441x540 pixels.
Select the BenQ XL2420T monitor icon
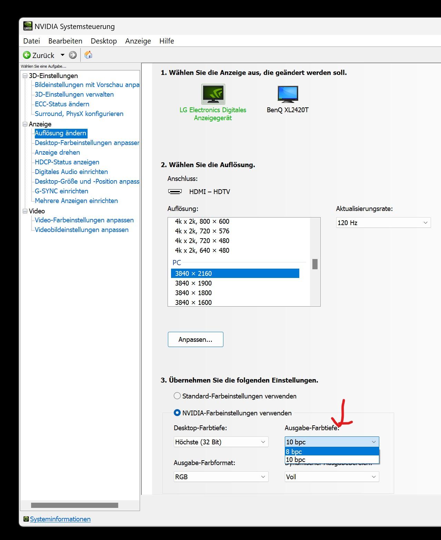pos(288,94)
